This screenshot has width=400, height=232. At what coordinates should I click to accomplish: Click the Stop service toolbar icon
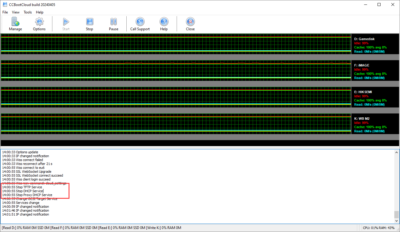tap(90, 22)
